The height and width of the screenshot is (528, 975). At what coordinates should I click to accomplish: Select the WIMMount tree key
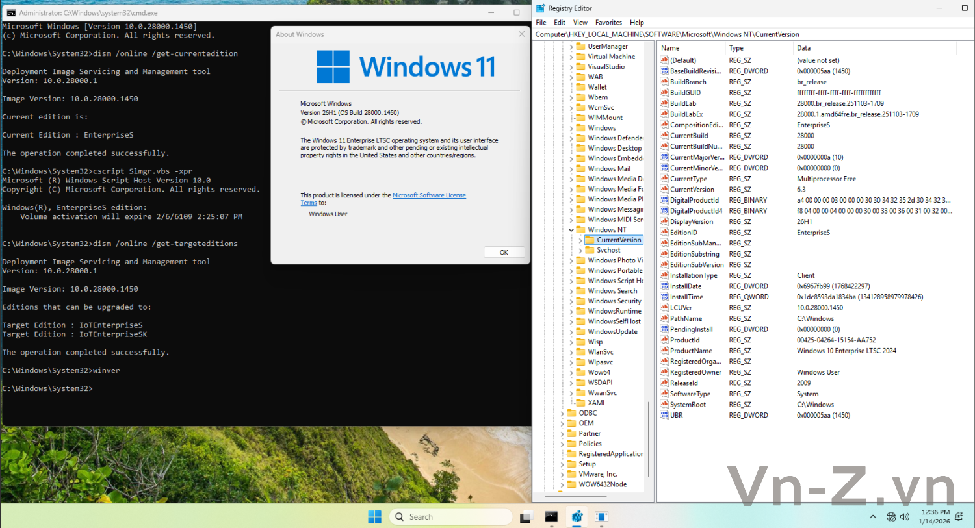605,118
